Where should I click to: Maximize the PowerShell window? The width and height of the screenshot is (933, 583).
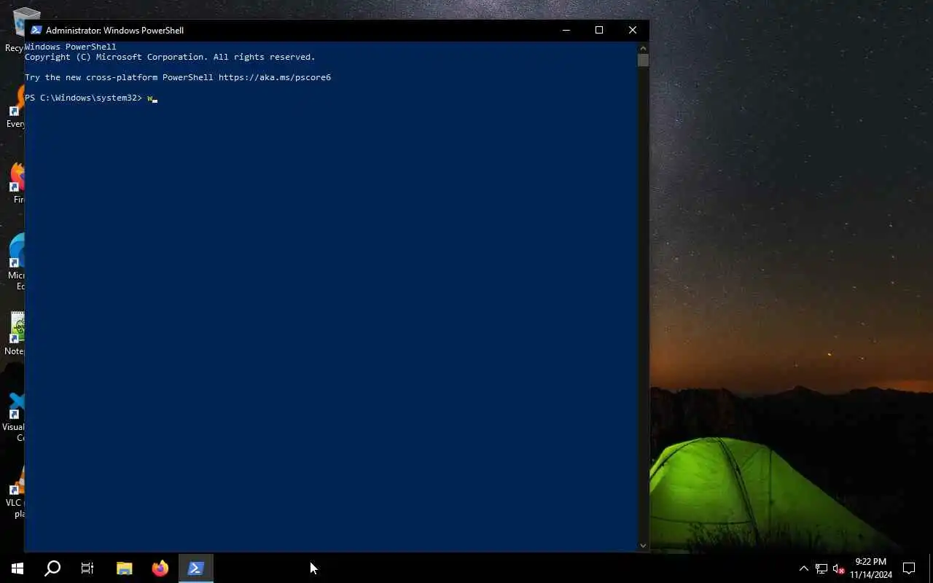599,30
